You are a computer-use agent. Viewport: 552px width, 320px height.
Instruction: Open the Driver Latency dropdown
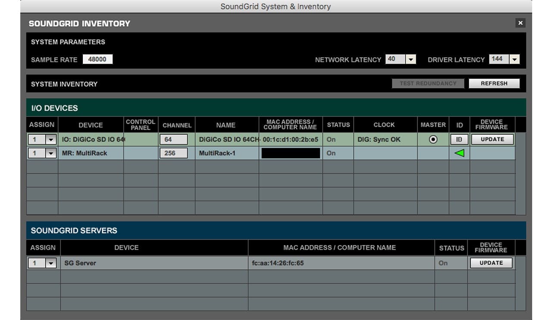514,59
